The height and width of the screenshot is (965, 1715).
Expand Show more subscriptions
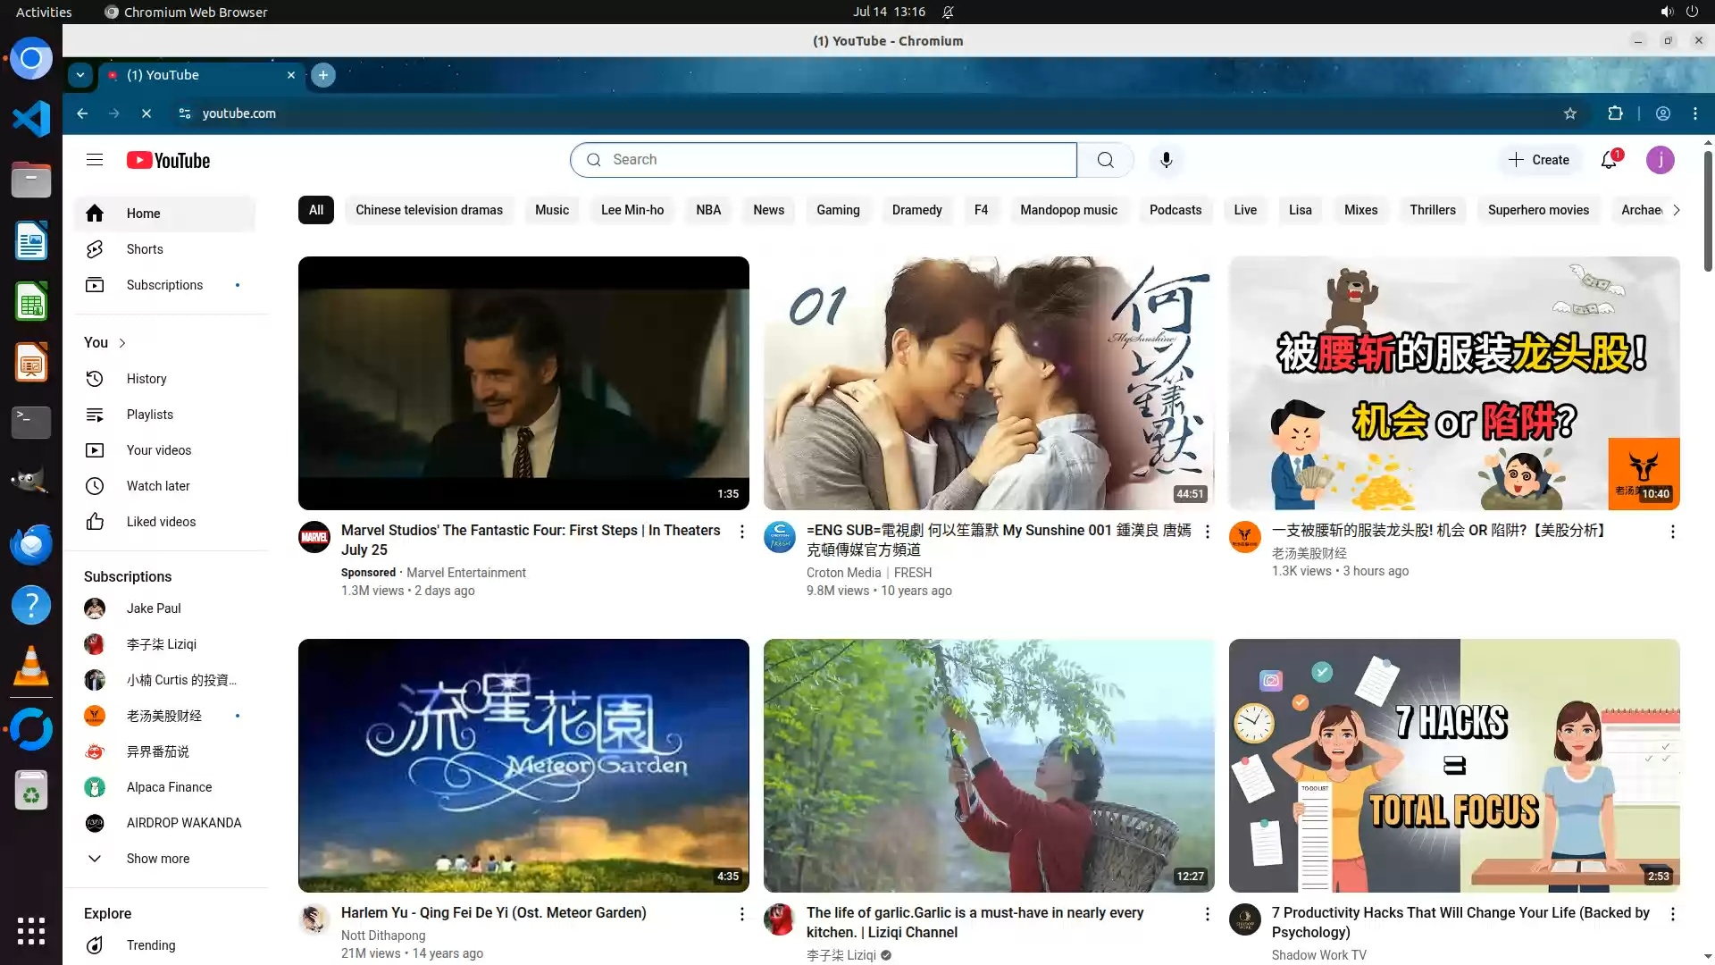tap(157, 859)
